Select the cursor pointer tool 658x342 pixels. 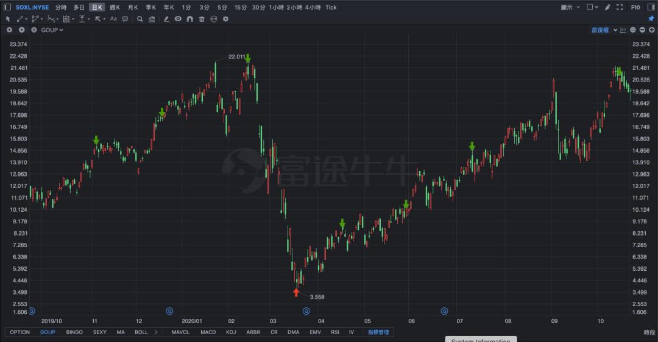pos(8,19)
